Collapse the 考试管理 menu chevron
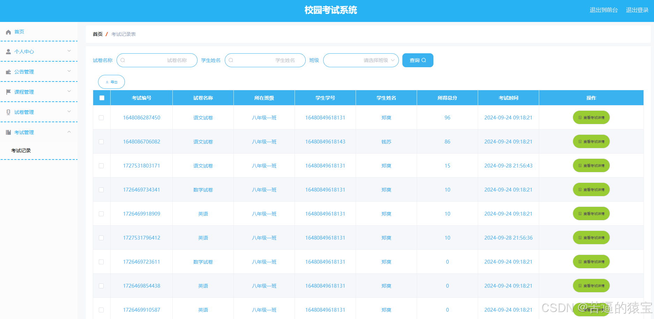Screen dimensions: 654x319 69,132
